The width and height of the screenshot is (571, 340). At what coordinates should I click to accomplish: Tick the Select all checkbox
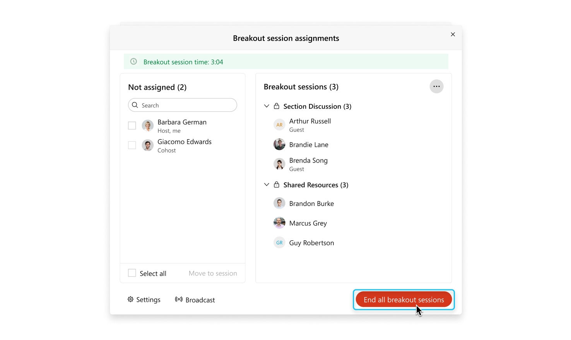(132, 273)
